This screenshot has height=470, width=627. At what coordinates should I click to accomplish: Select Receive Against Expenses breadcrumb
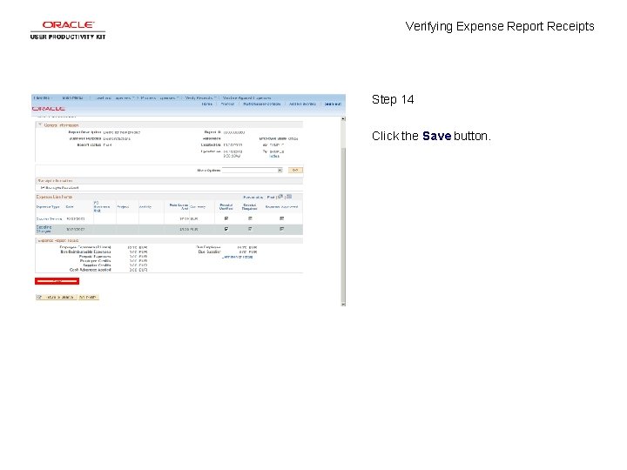pyautogui.click(x=246, y=97)
